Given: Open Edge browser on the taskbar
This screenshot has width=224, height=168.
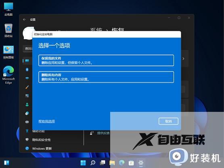Looking at the screenshot, I should pyautogui.click(x=122, y=163).
